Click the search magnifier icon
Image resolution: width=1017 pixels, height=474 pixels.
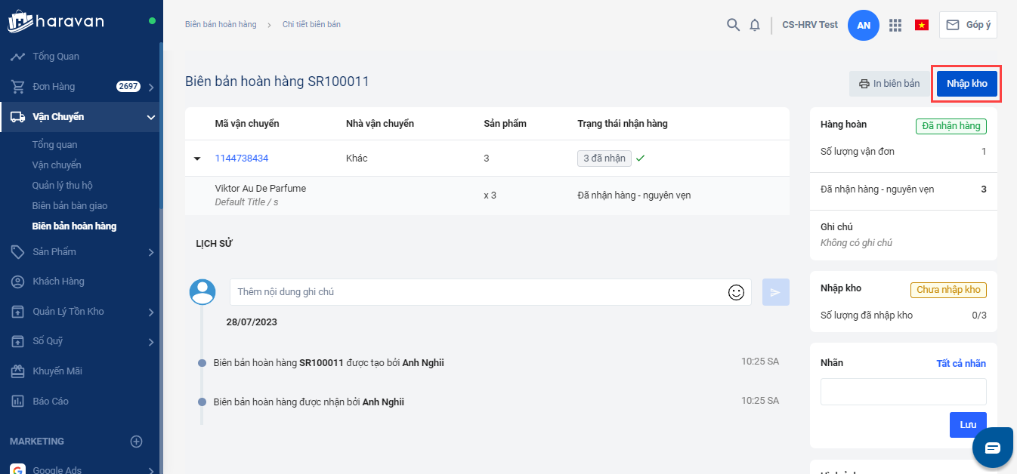tap(733, 25)
